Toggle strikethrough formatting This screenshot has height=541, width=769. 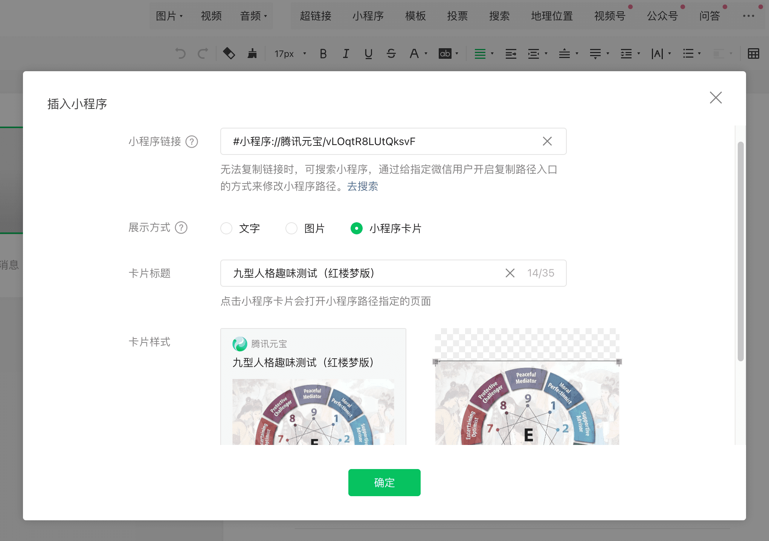point(391,54)
